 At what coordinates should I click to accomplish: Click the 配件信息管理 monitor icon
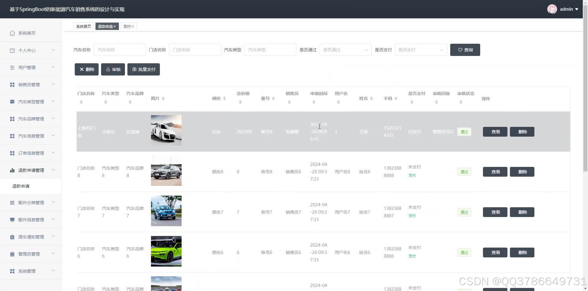point(12,220)
